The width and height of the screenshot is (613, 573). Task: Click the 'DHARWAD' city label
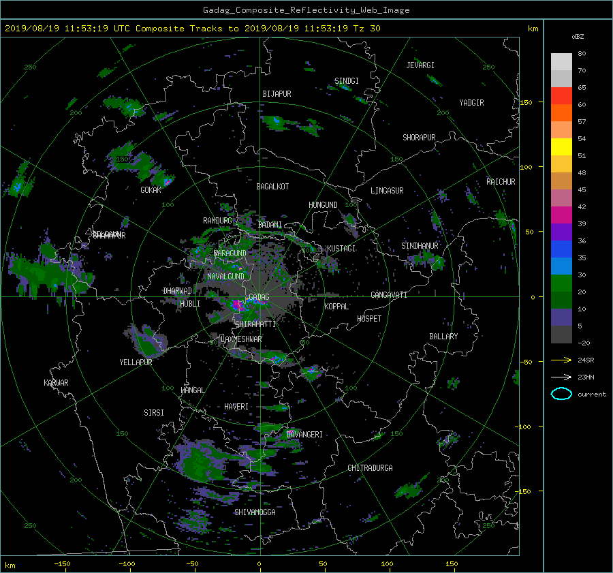point(178,291)
